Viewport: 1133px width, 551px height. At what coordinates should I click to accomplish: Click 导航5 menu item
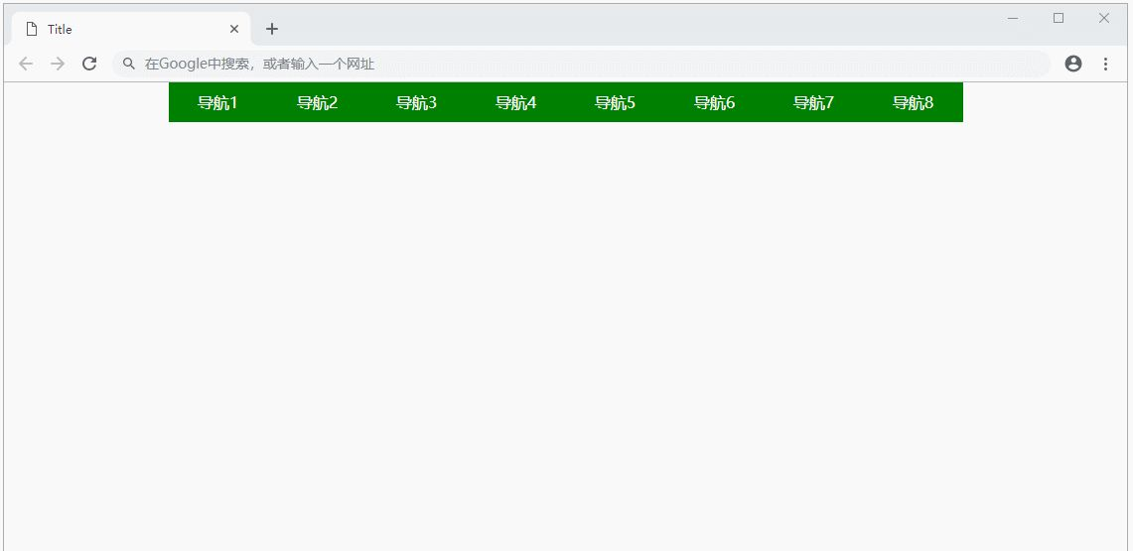coord(615,103)
